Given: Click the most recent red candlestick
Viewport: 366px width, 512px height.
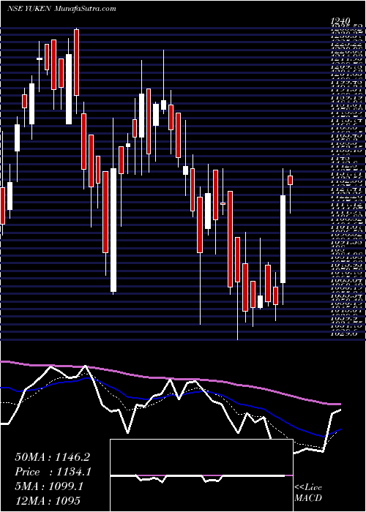Looking at the screenshot, I should click(290, 180).
